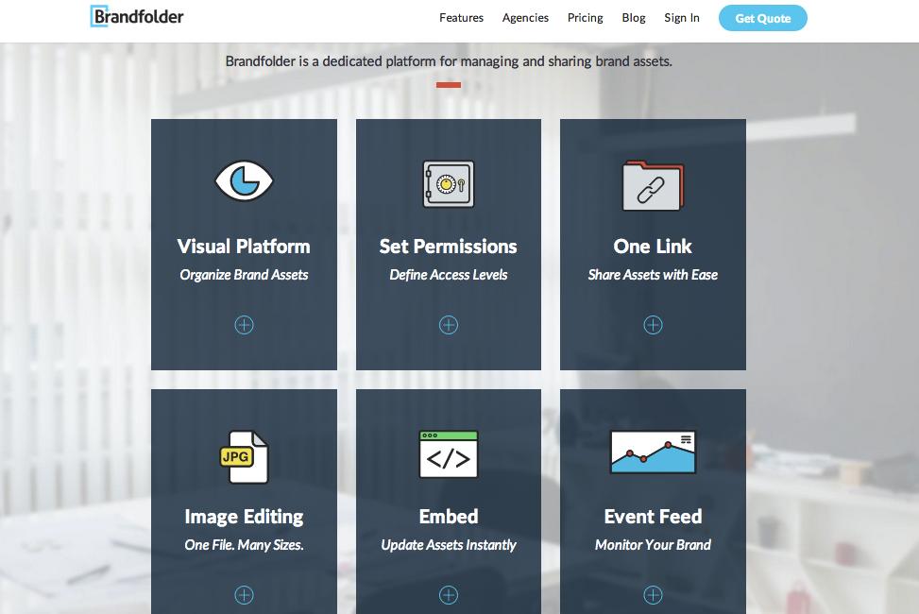Expand the Visual Platform card plus icon
This screenshot has height=614, width=919.
244,325
